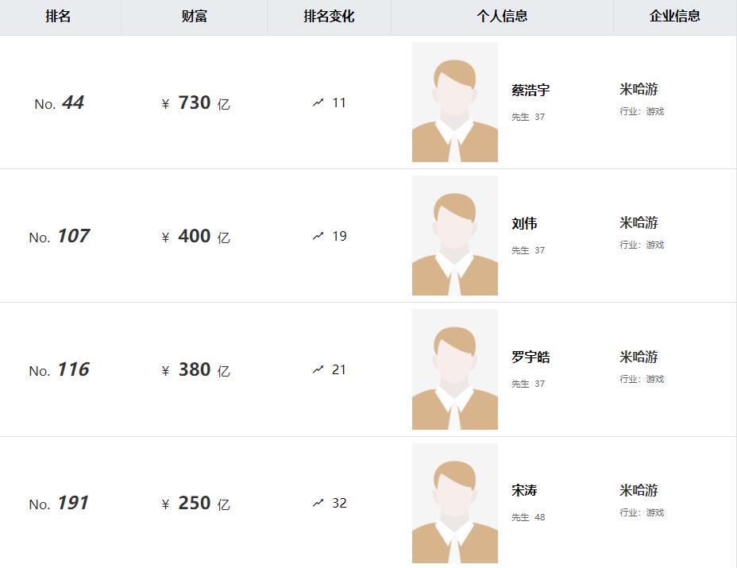Click the rank trend arrow beside 11
This screenshot has width=737, height=568.
[x=318, y=102]
